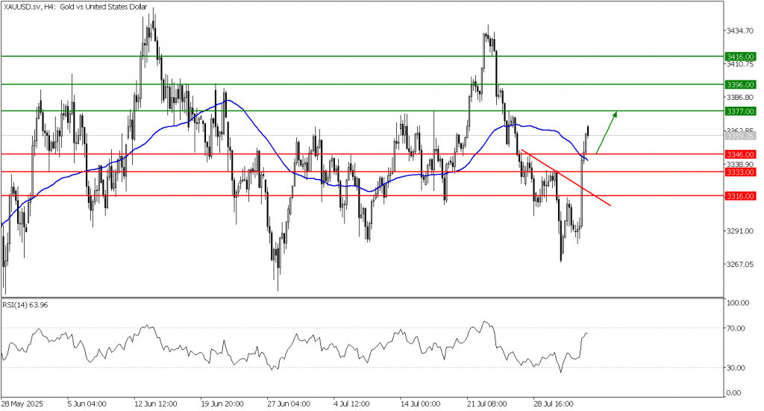The image size is (764, 411).
Task: Click the 14 Jul 00:00 time label
Action: tap(420, 404)
